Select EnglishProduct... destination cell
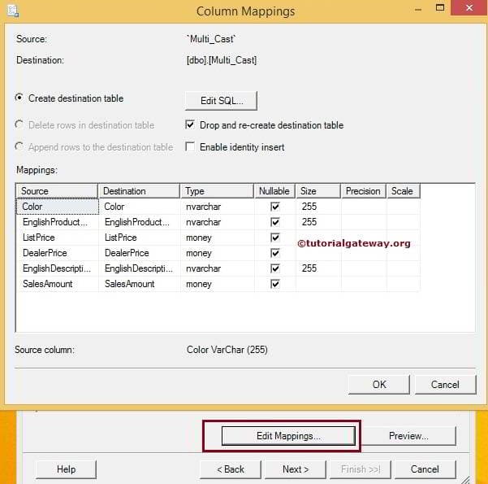The image size is (488, 484). (140, 222)
